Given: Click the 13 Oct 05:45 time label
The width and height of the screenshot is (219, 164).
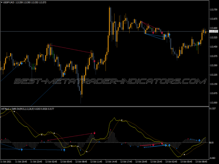Looking at the screenshot, I should click(186, 161).
